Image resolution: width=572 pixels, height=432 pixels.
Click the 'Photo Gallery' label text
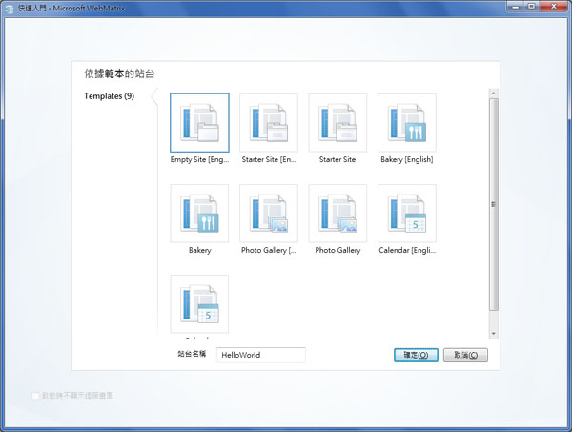tap(337, 250)
